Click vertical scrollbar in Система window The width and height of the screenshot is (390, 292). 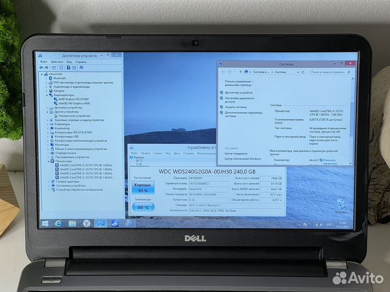point(352,121)
